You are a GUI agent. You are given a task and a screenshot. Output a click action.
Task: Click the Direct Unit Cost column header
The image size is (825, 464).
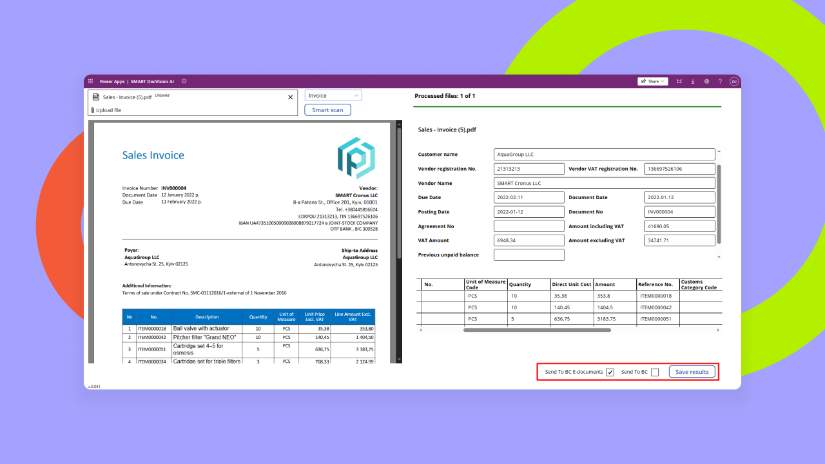click(x=572, y=285)
